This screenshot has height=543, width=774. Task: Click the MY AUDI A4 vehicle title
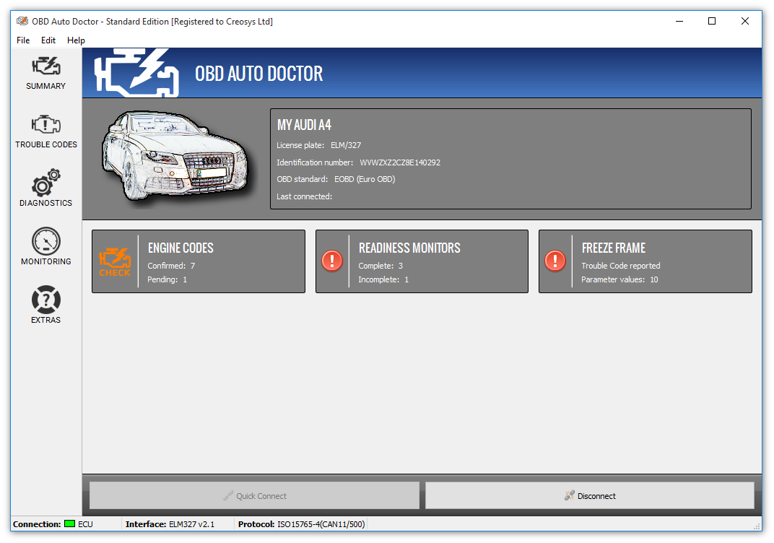304,125
